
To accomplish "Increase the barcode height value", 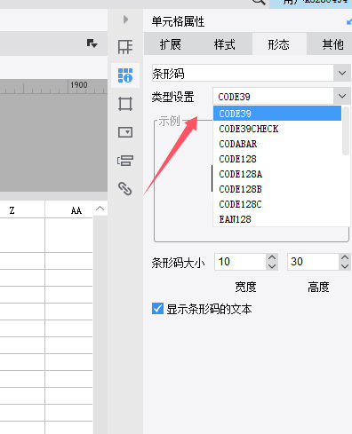I will click(345, 257).
